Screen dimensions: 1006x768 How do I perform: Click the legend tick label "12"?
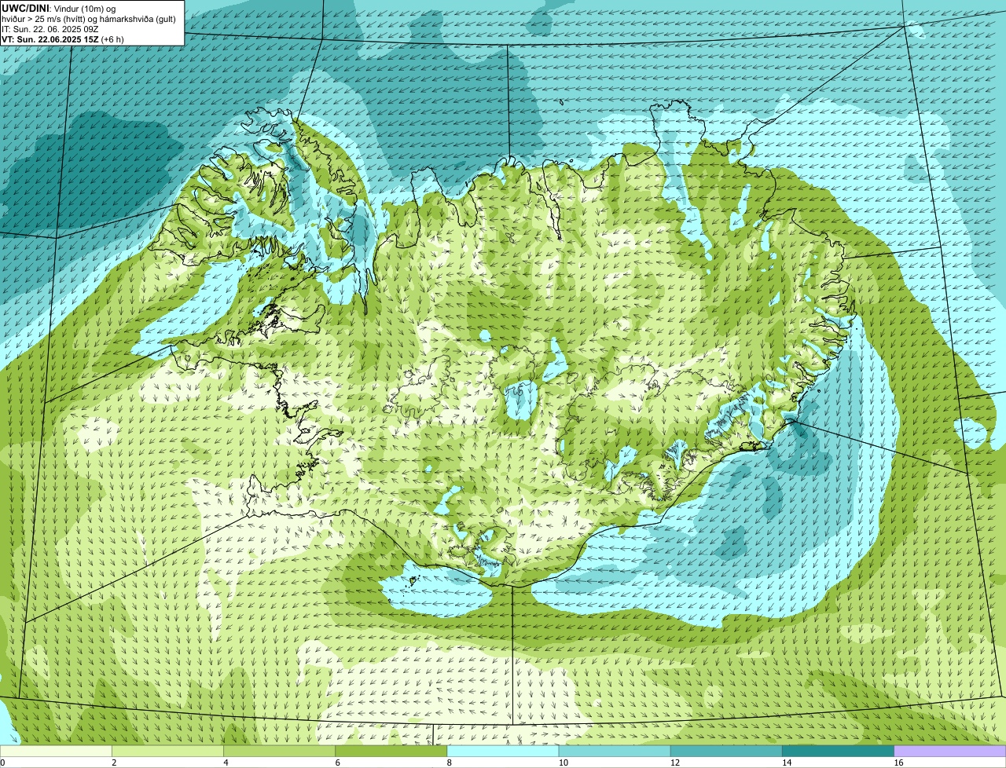tap(674, 763)
